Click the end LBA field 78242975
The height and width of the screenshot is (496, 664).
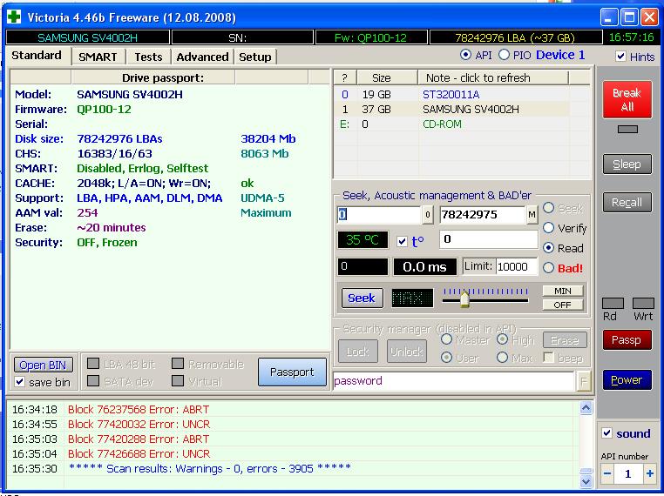coord(483,215)
